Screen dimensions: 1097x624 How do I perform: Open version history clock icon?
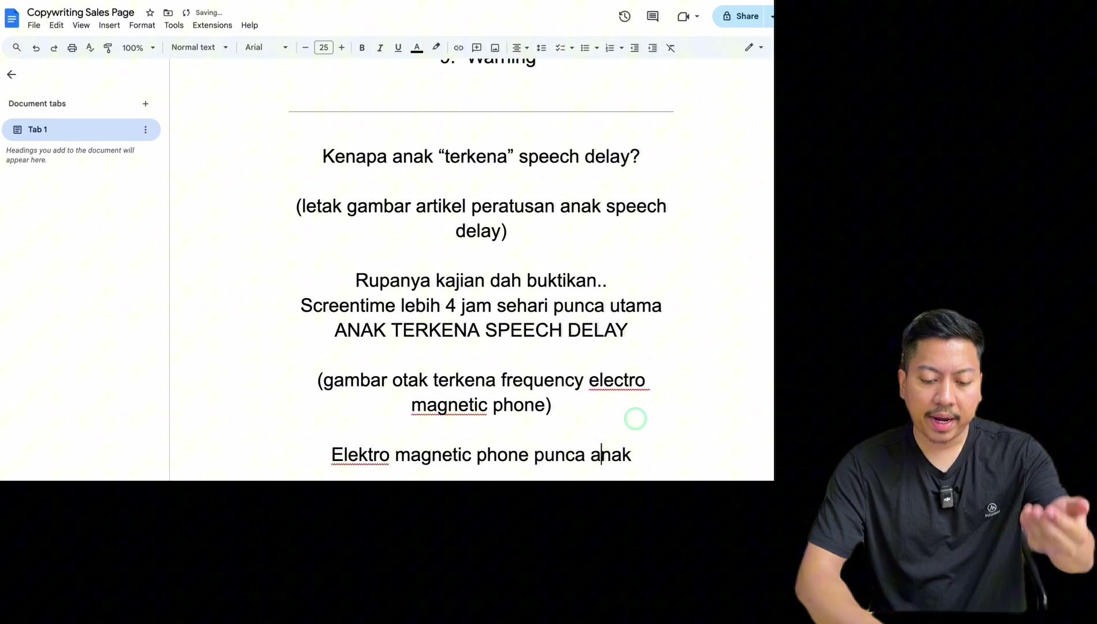pyautogui.click(x=625, y=16)
